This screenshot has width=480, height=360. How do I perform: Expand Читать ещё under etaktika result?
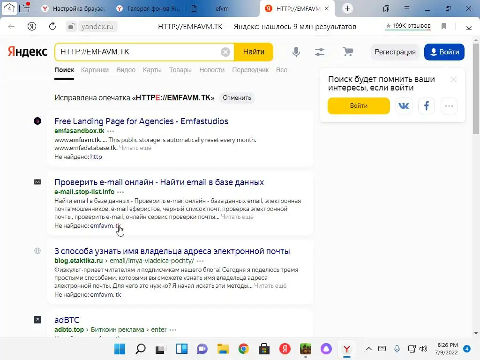270,285
